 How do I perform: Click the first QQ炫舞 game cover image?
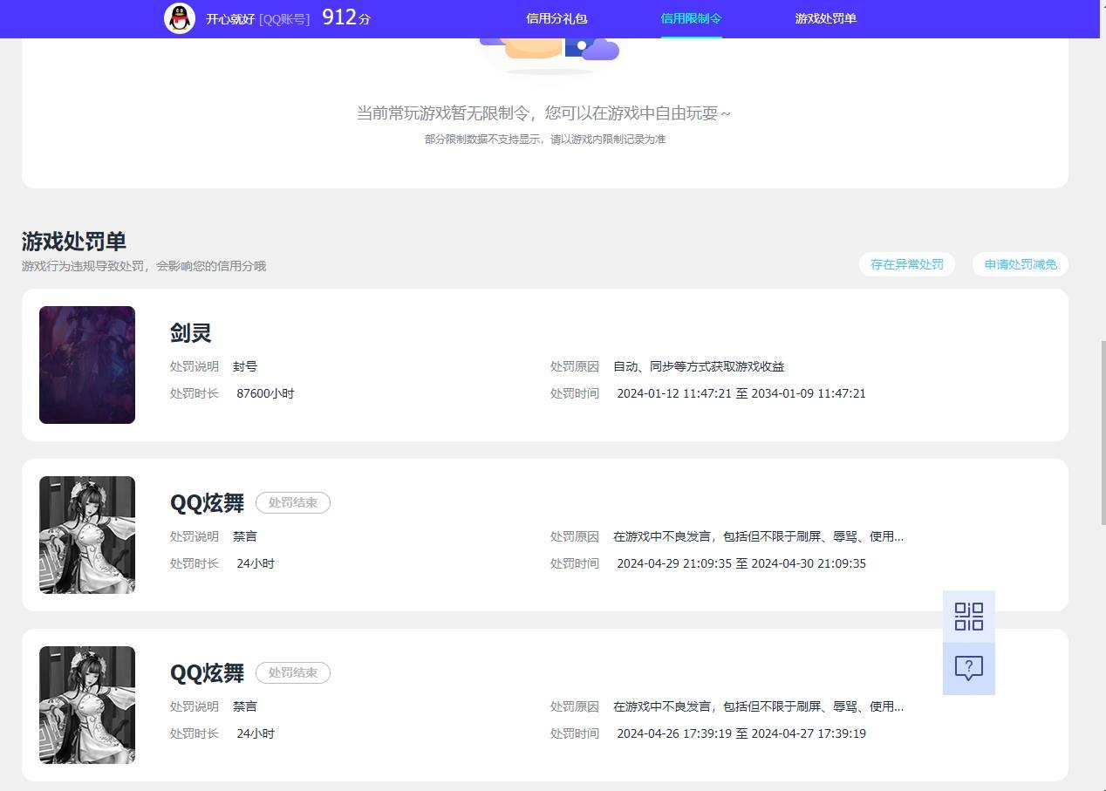pos(87,535)
